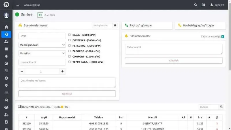
Task: Focus the Hozirgi raqam input
Action: point(102,25)
